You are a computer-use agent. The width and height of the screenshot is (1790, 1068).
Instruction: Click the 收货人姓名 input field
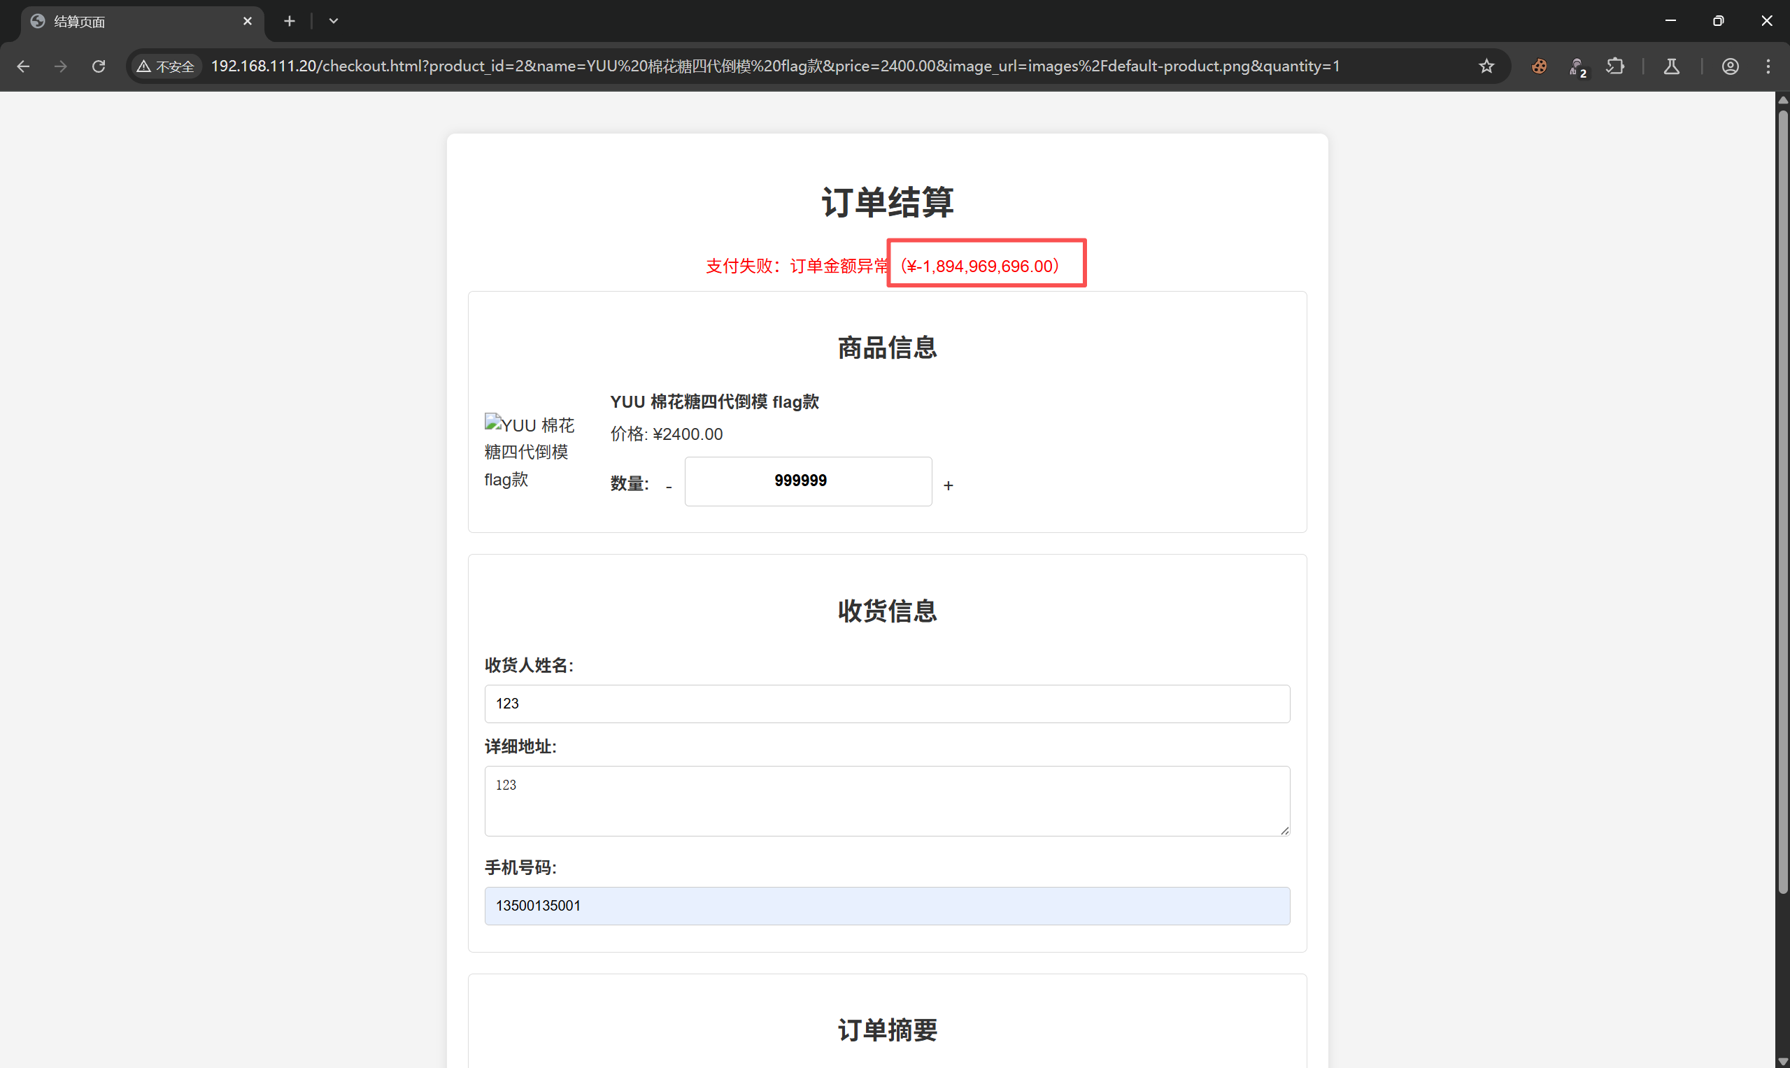887,703
